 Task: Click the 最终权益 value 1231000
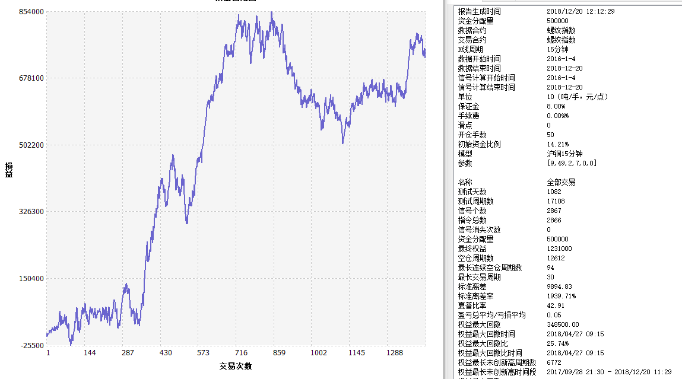[559, 249]
